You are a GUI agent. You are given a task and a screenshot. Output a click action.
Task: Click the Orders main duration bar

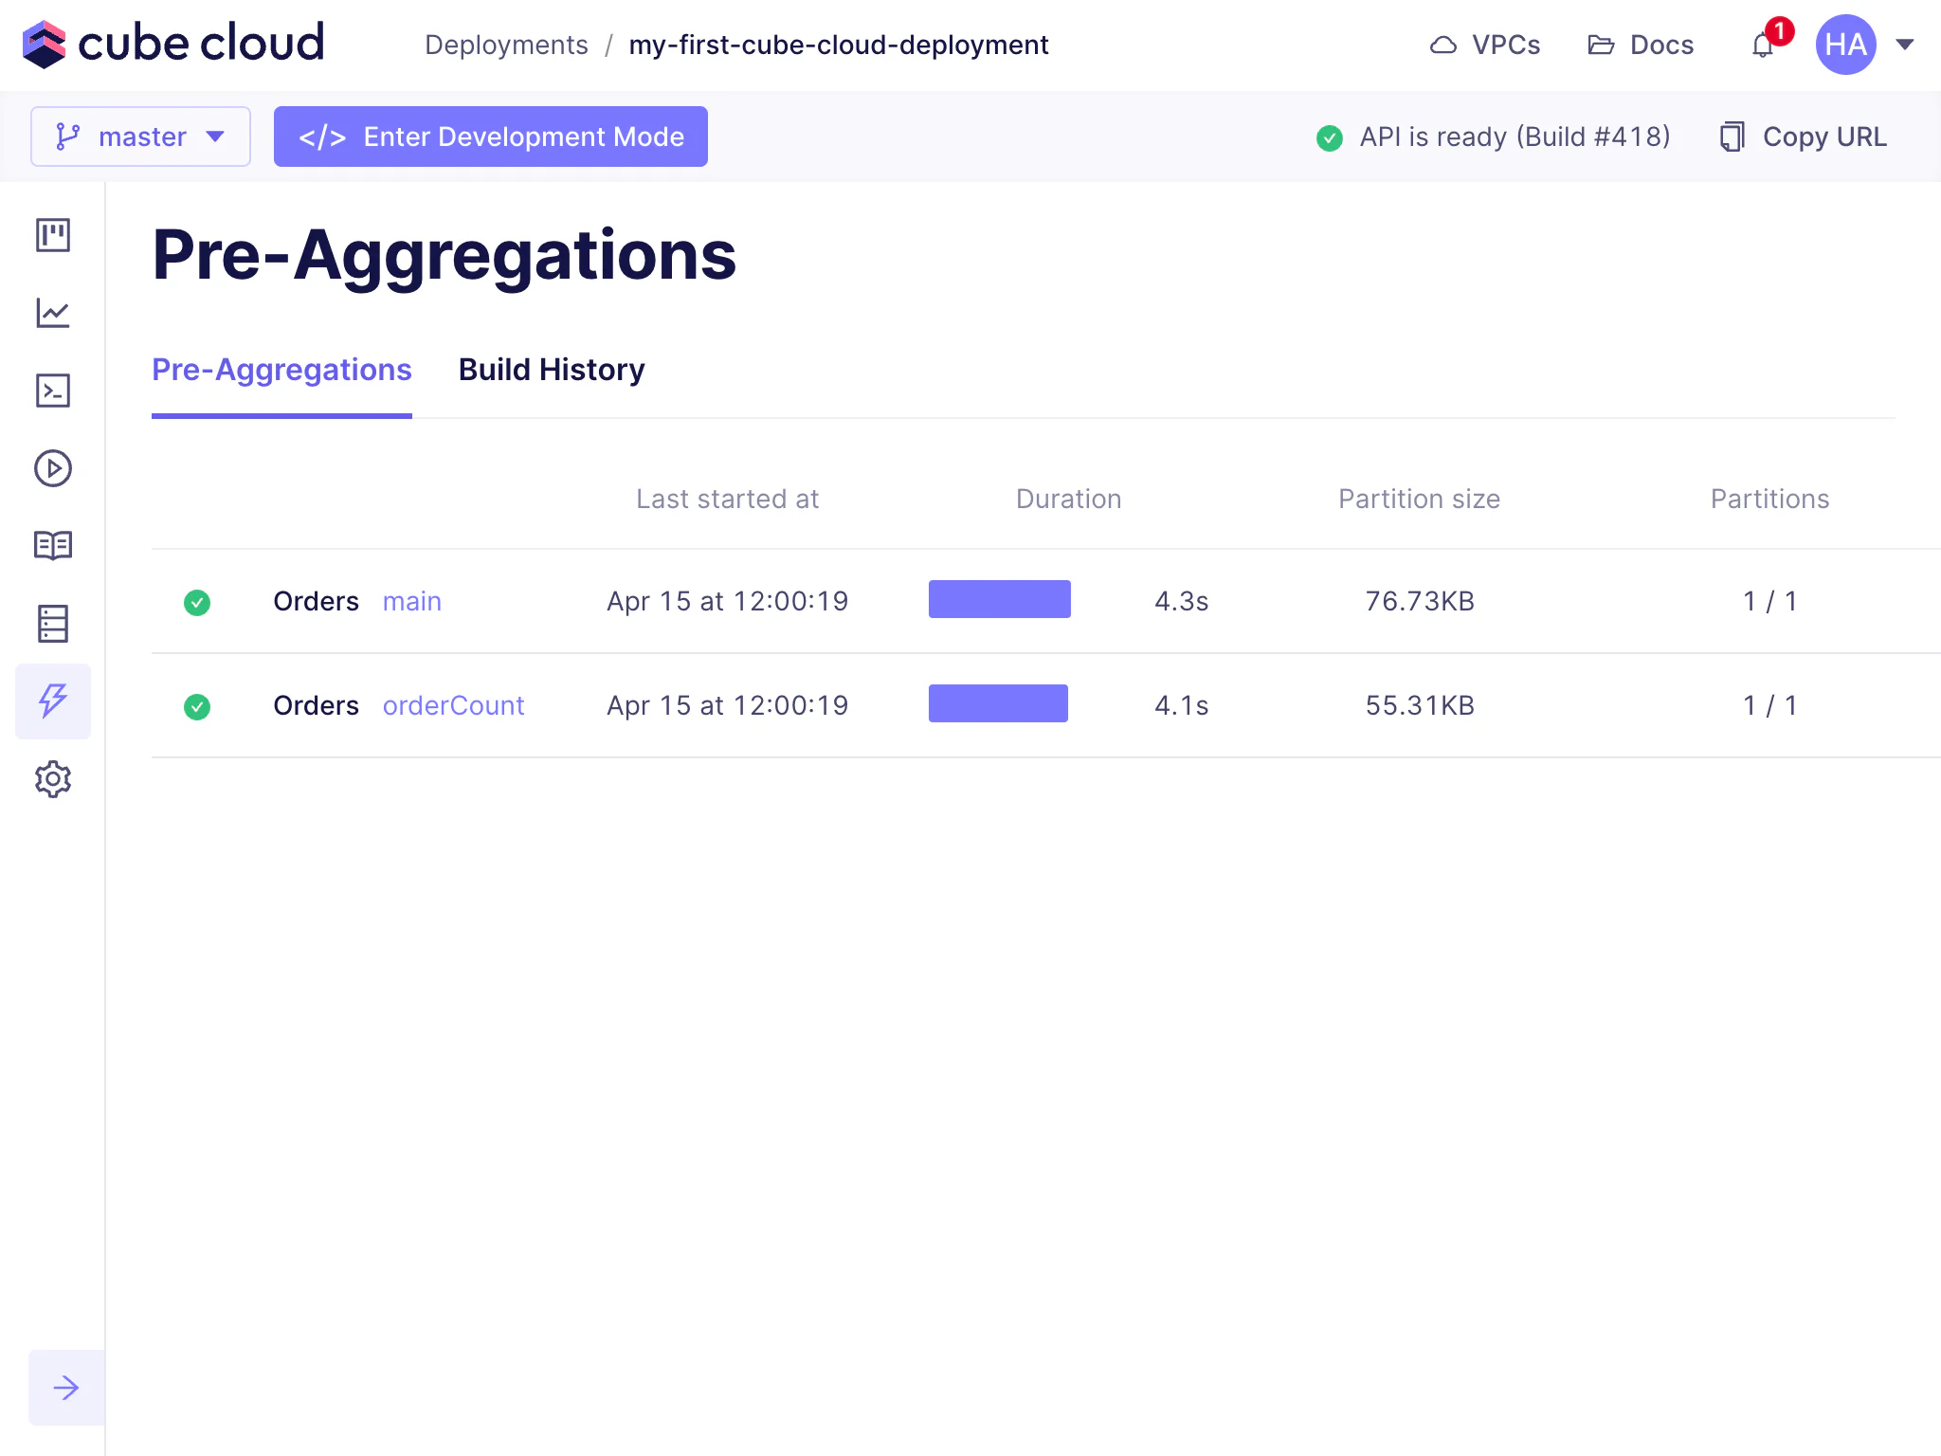[999, 599]
